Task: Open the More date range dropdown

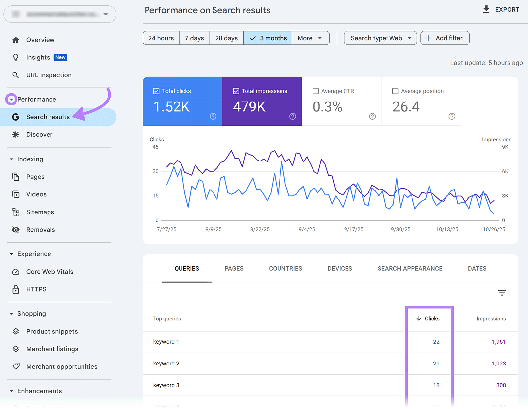Action: pyautogui.click(x=310, y=38)
